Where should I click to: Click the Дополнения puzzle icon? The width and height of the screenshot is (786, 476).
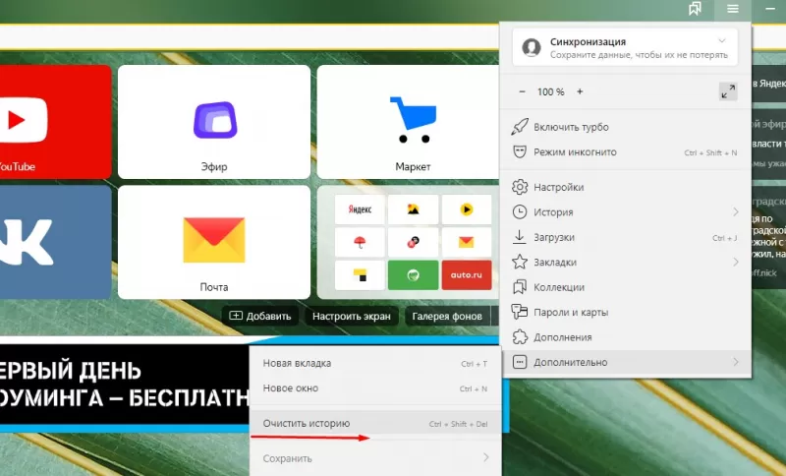(x=520, y=337)
